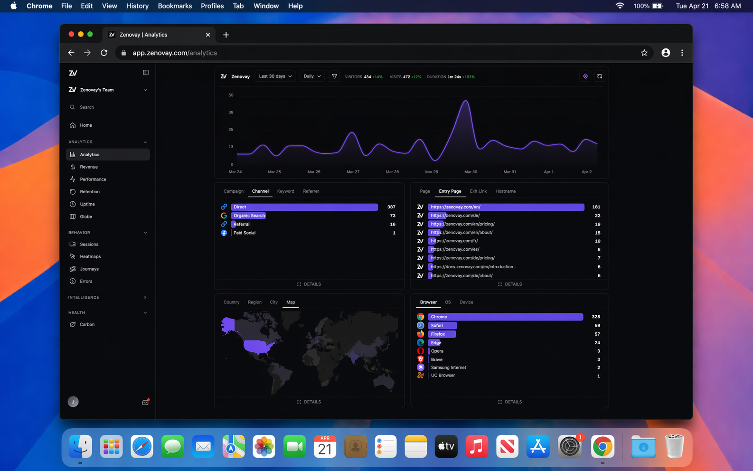753x471 pixels.
Task: Open the Daily interval dropdown
Action: click(x=312, y=76)
